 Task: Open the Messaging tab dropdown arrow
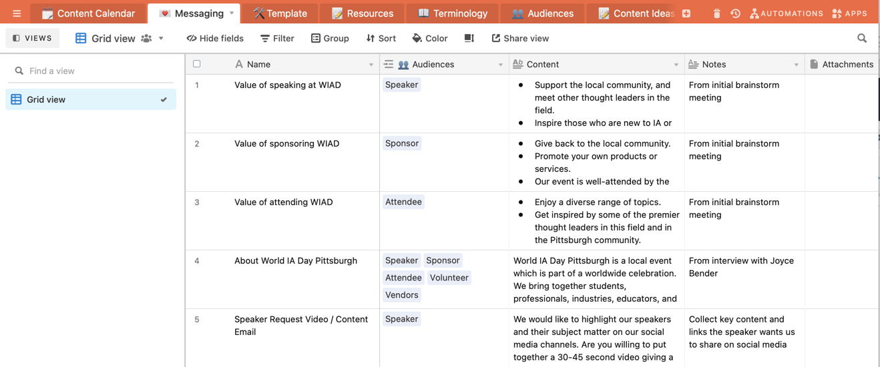tap(232, 13)
